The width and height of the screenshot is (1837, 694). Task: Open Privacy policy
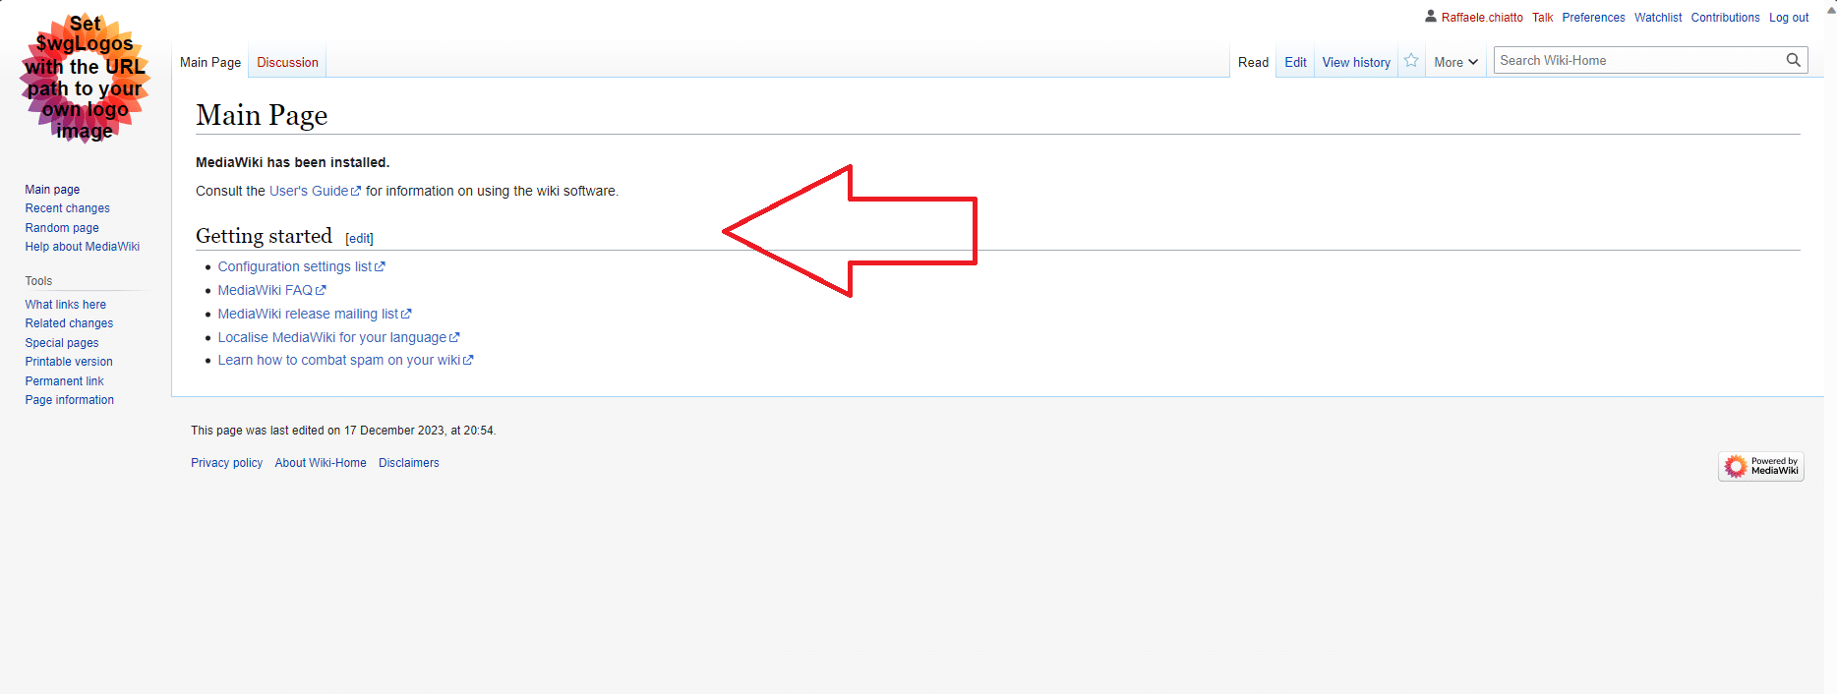227,463
